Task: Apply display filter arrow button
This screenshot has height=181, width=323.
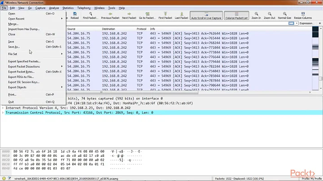Action: [x=291, y=23]
